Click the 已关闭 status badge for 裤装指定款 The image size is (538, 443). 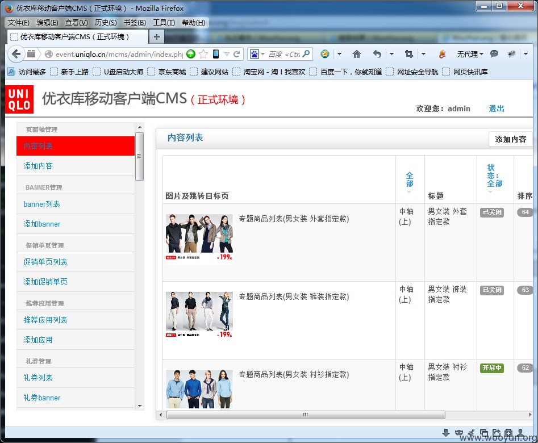pyautogui.click(x=491, y=290)
